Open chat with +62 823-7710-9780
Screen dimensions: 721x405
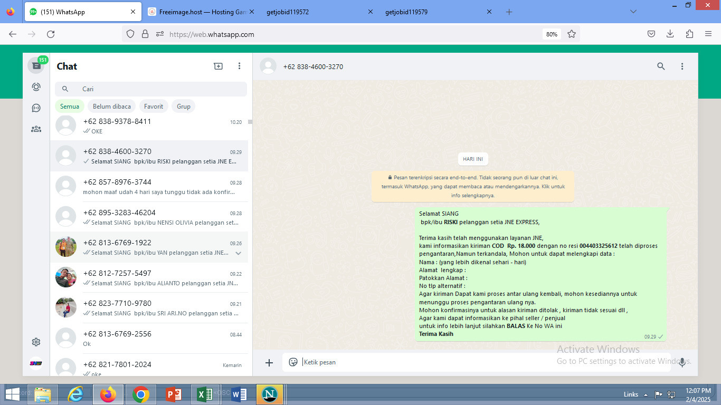pyautogui.click(x=149, y=308)
